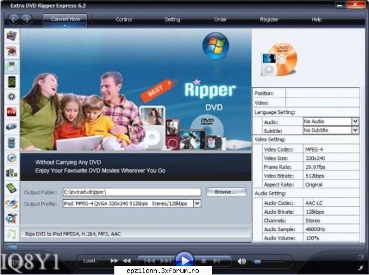Click the Video Size value 320x240
Image resolution: width=369 pixels, height=275 pixels.
[315, 159]
